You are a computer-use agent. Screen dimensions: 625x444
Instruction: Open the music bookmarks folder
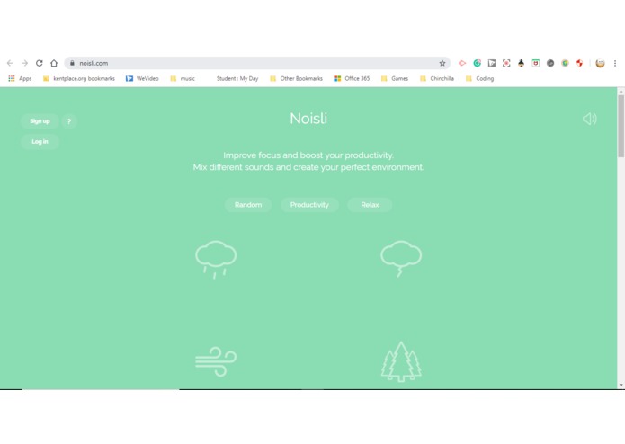[183, 78]
